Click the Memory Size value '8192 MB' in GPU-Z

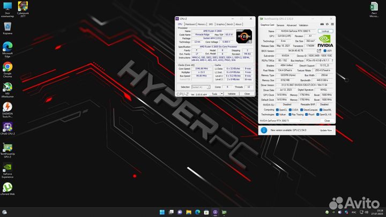[x=285, y=80]
